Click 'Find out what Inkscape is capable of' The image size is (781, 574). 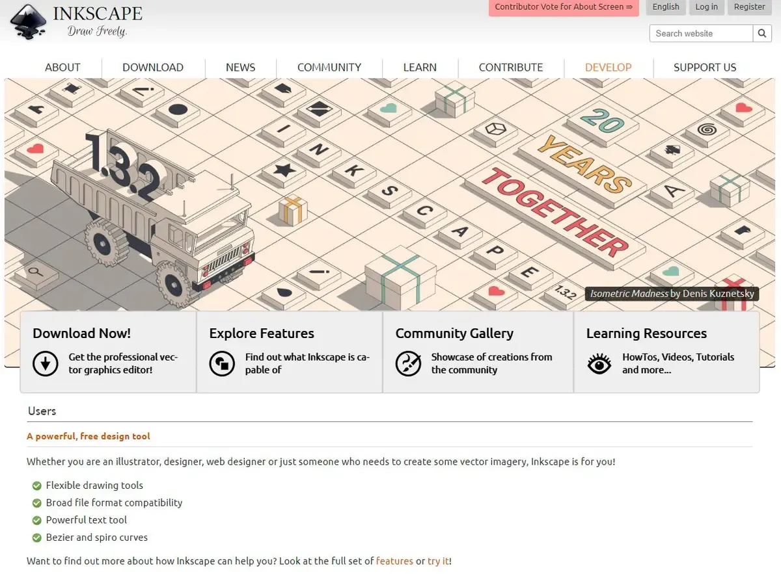click(307, 363)
